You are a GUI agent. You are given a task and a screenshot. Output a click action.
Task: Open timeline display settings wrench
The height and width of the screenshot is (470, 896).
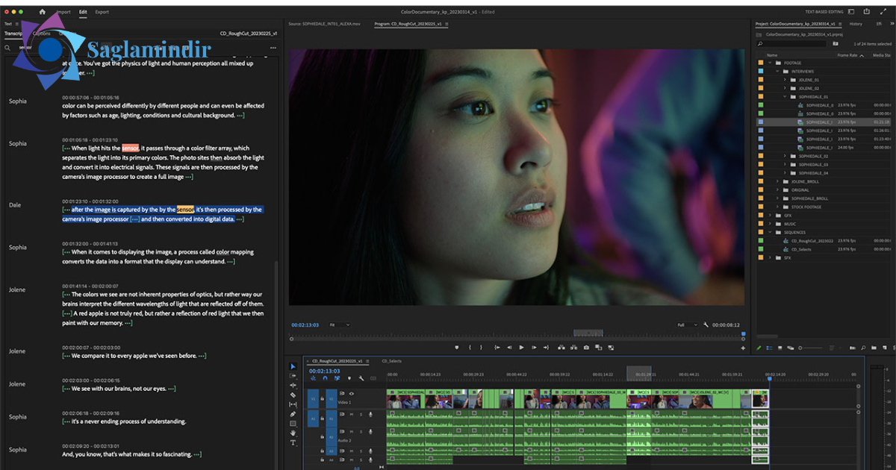[x=361, y=378]
